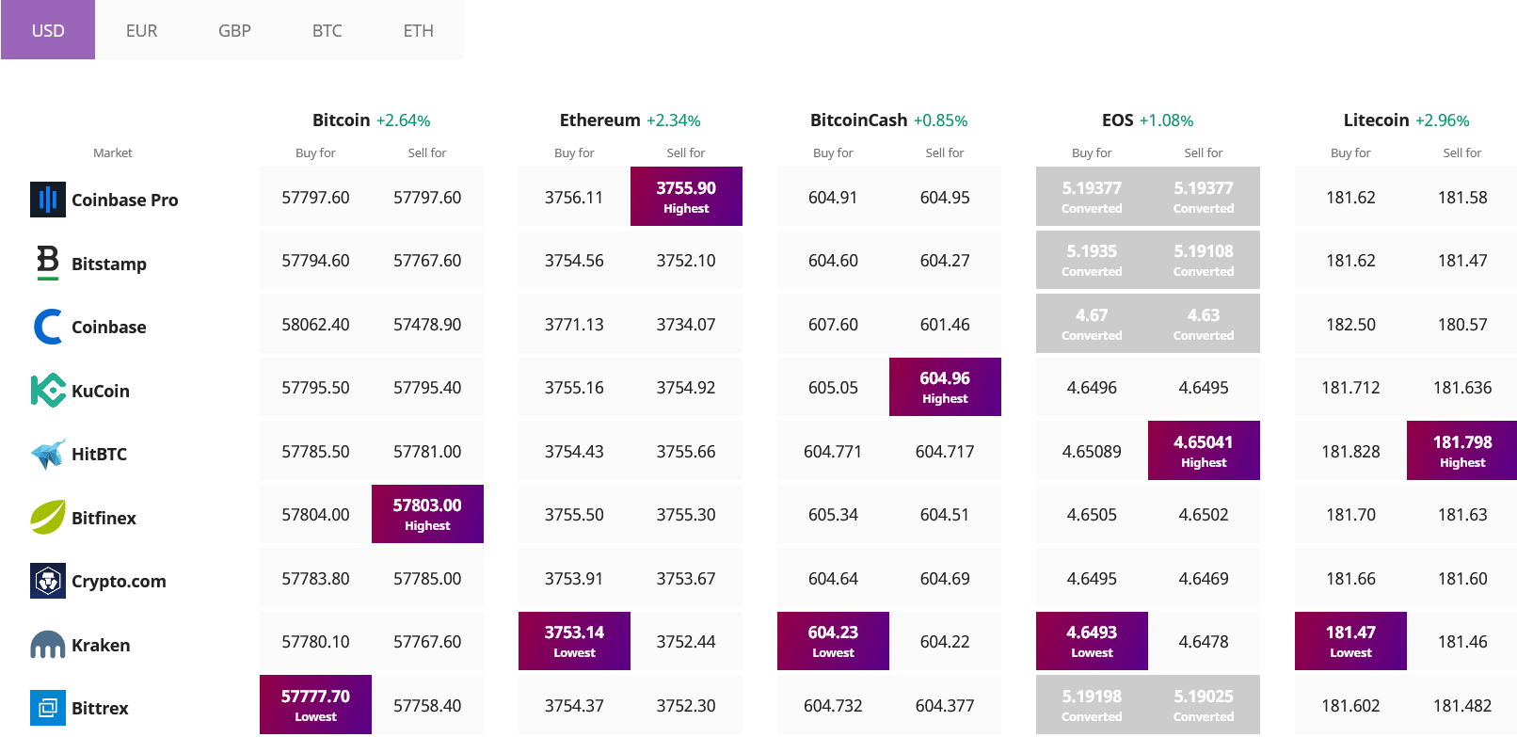Click Kraken Ethereum lowest buy 3753.14
Viewport: 1517px width, 737px height.
click(x=574, y=641)
